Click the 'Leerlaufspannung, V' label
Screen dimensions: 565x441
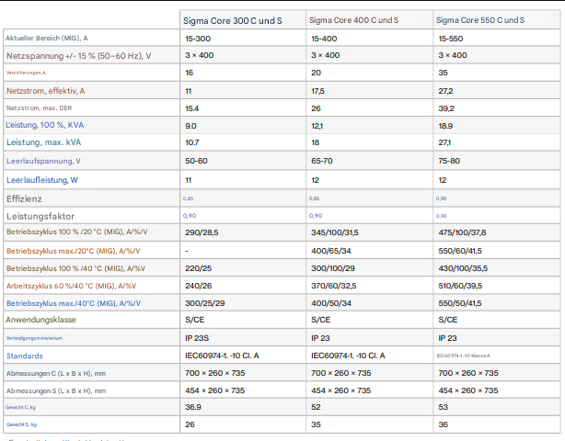pos(43,161)
